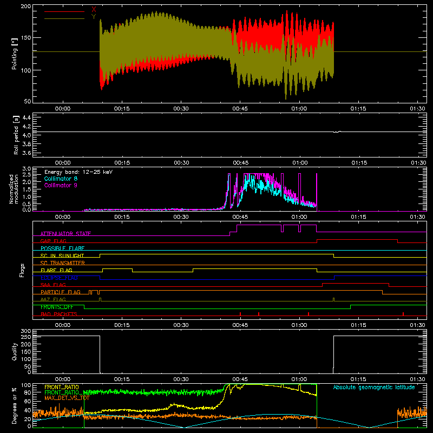This screenshot has width=433, height=433.
Task: Click the 80 tick on the 'Degrees or %' axis
Action: point(28,392)
